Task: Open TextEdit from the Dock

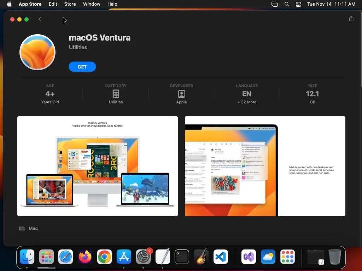Action: [163, 257]
